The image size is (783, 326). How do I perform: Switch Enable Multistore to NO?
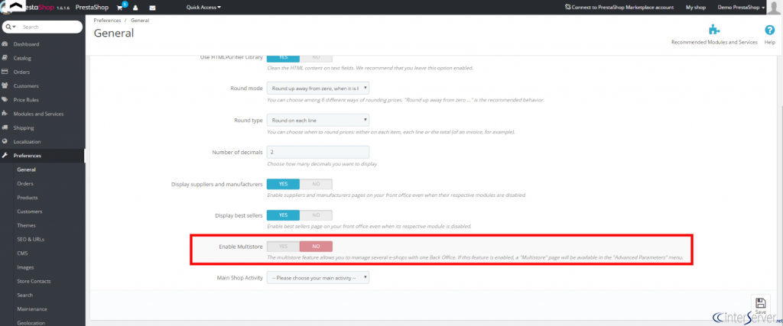[x=316, y=247]
